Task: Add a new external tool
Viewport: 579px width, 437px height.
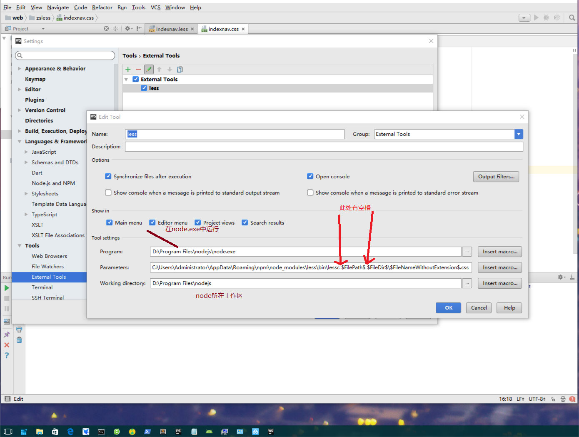Action: [128, 69]
